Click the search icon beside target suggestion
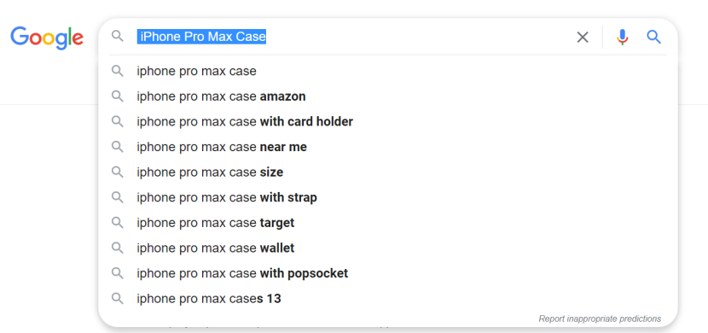 118,223
